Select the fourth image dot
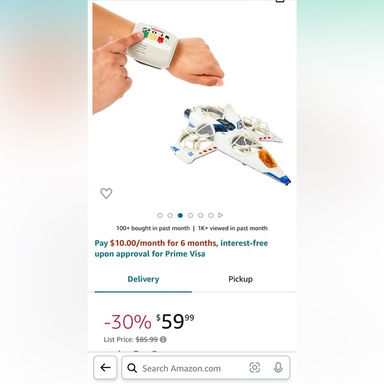 point(190,216)
